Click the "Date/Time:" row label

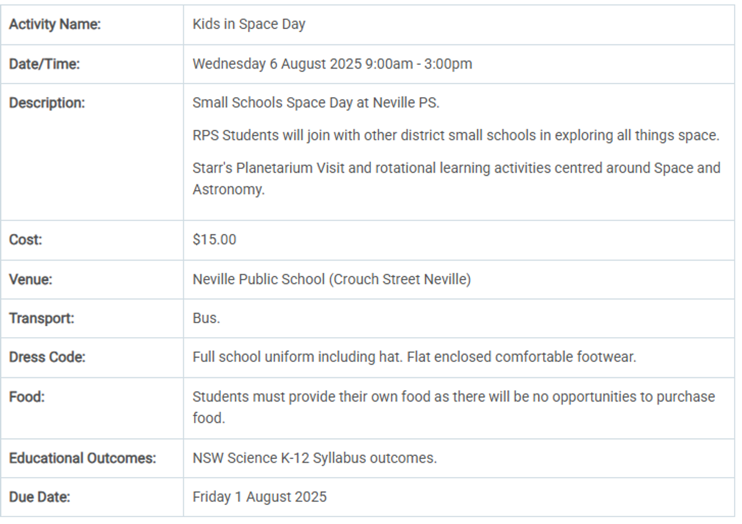(x=45, y=64)
